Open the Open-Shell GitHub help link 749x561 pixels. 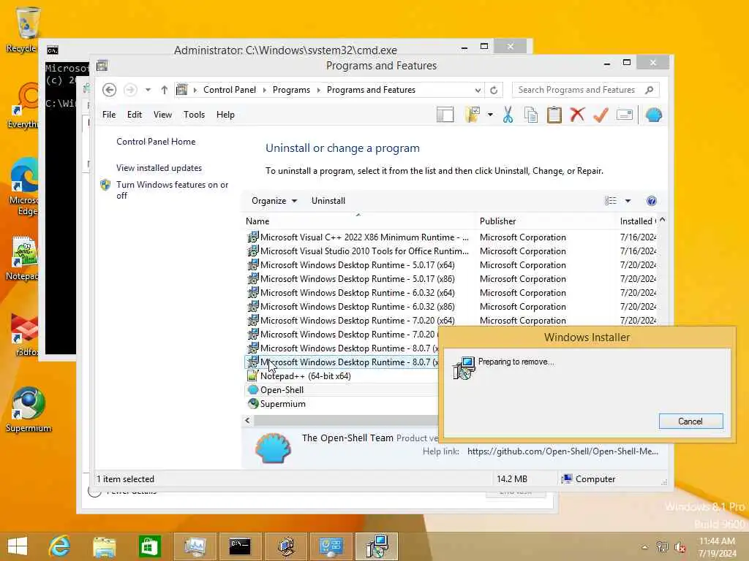562,451
